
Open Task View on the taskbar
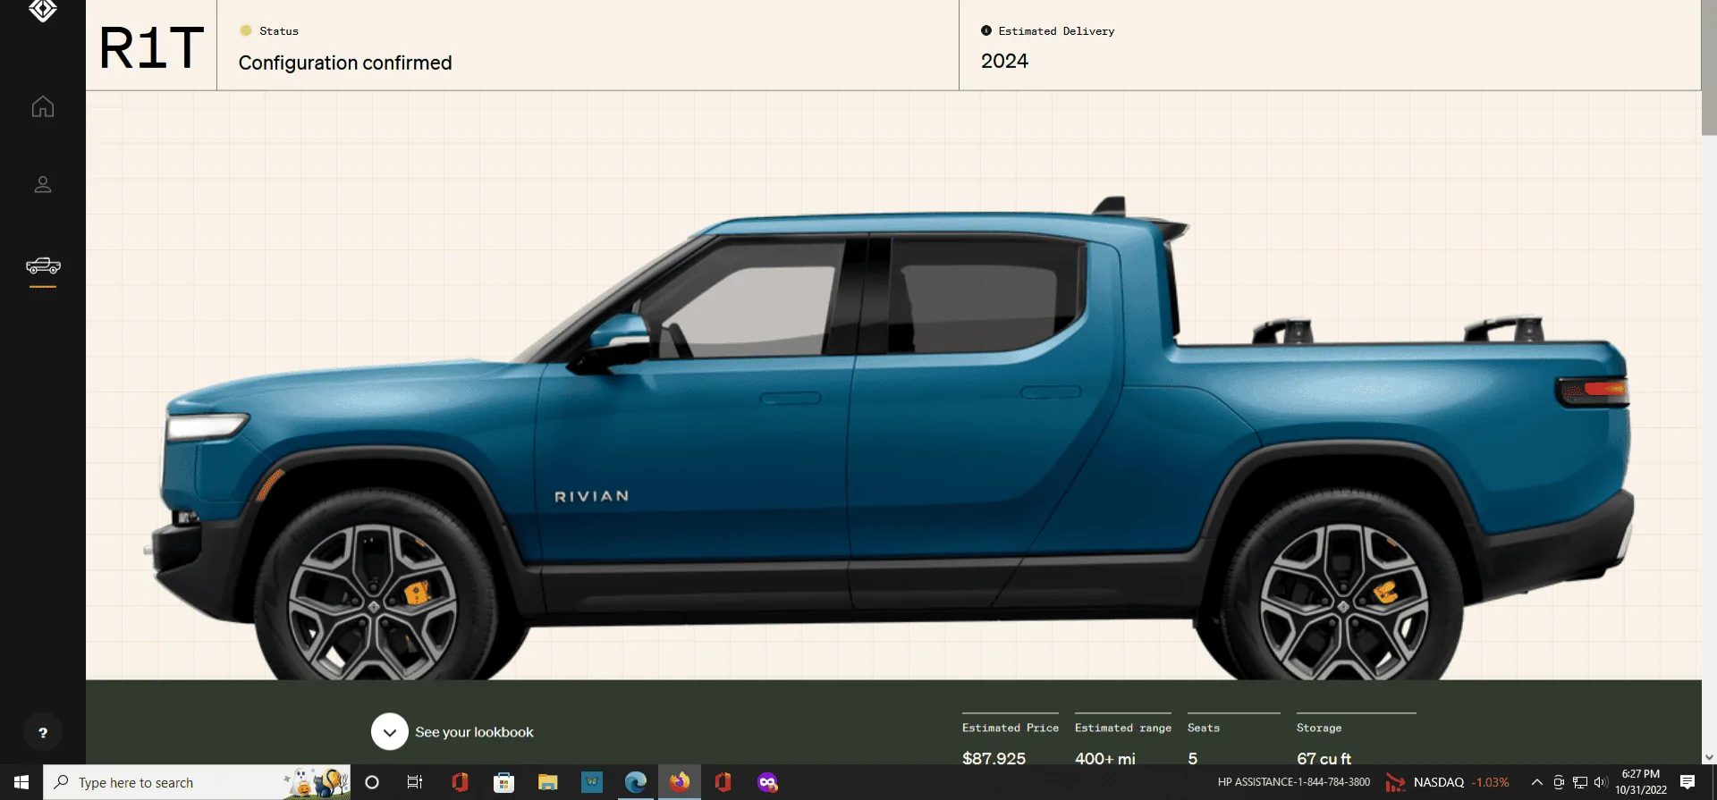pos(415,782)
